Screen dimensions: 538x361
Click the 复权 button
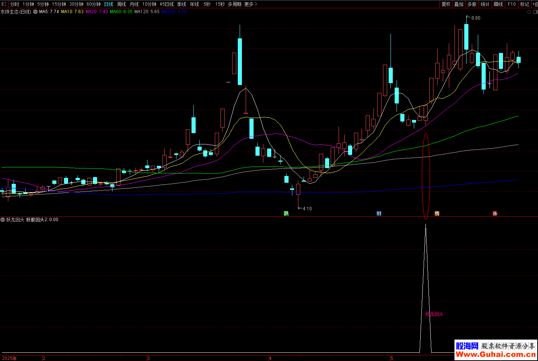[x=446, y=4]
